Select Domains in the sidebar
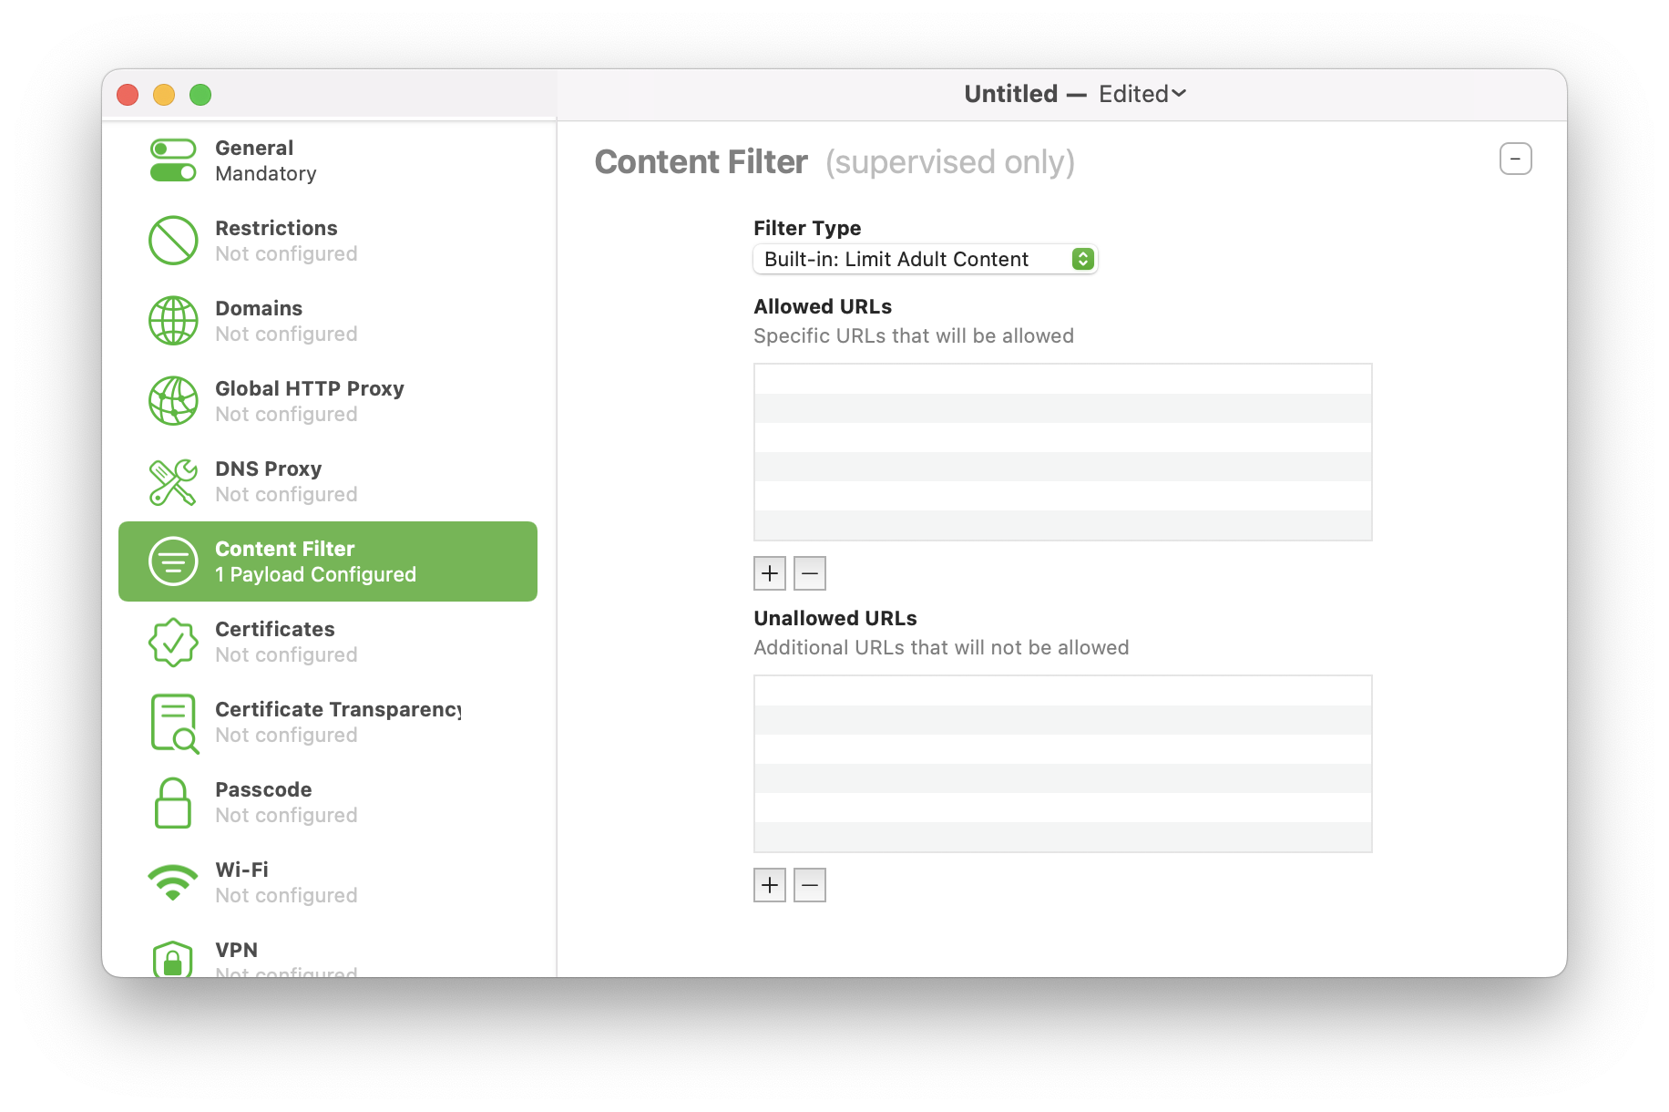 [x=328, y=321]
